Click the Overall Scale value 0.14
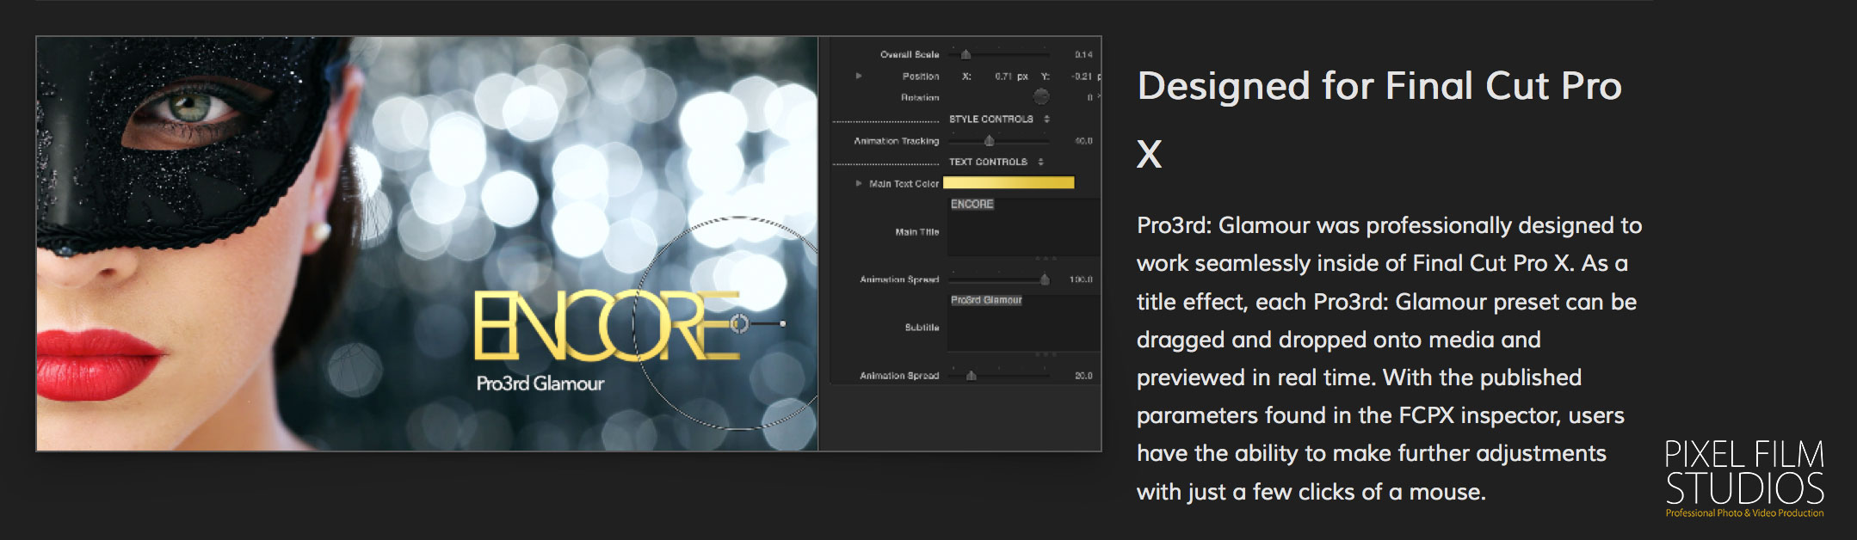1857x540 pixels. click(x=1083, y=54)
